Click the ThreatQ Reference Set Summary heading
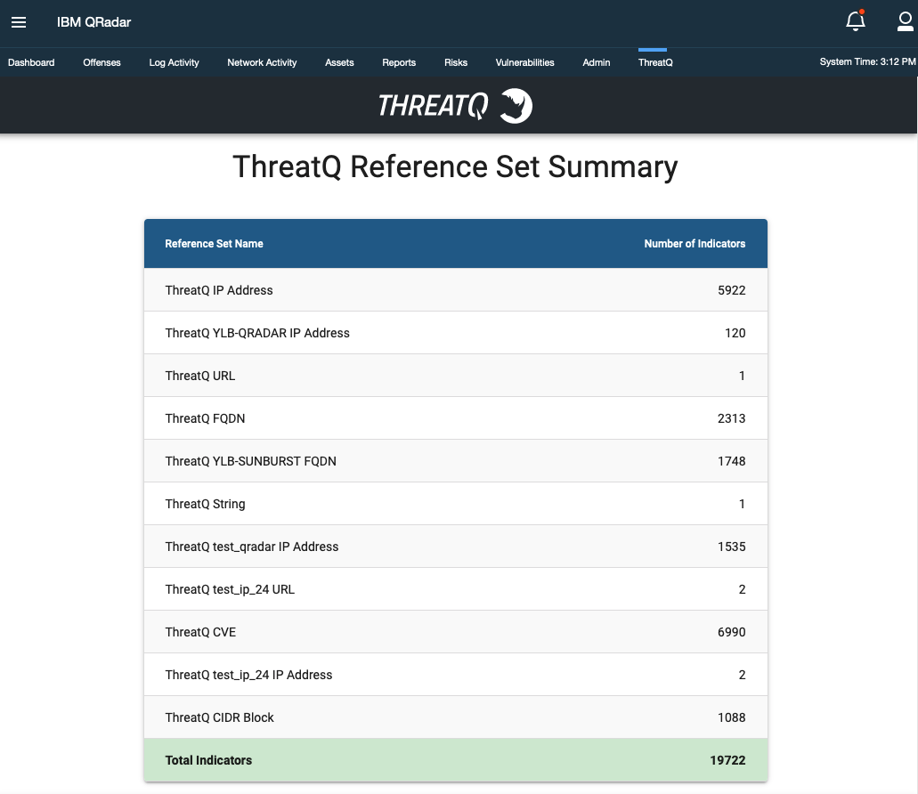918x794 pixels. [x=455, y=166]
